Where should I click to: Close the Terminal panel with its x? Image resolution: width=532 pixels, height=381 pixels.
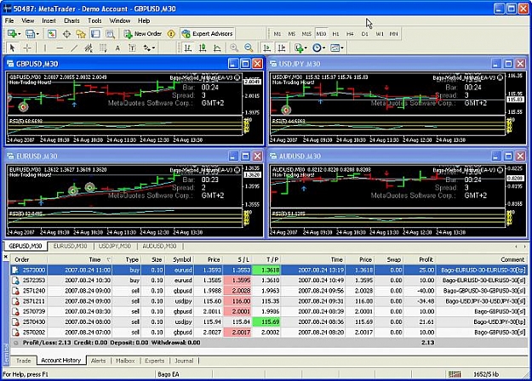pyautogui.click(x=6, y=257)
